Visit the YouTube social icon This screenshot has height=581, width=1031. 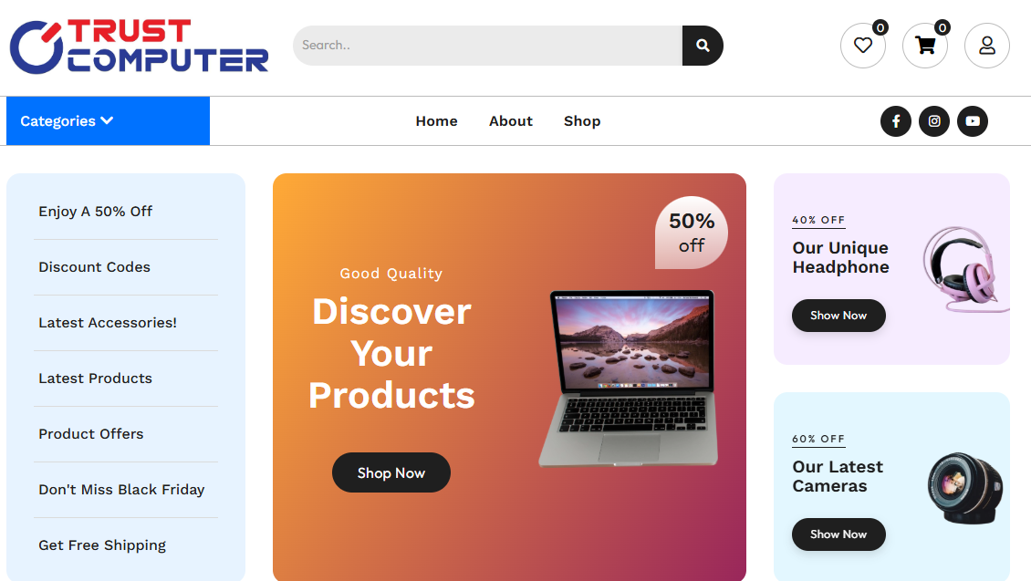973,121
